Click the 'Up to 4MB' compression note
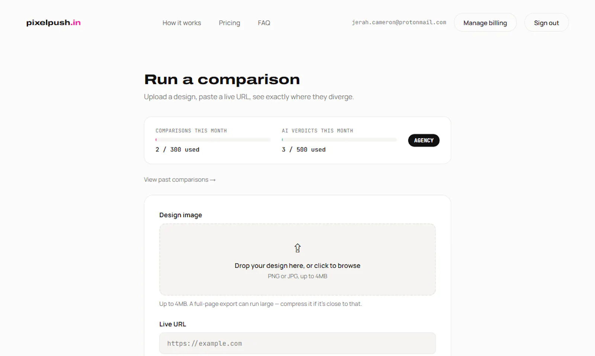This screenshot has width=595, height=356. point(260,304)
